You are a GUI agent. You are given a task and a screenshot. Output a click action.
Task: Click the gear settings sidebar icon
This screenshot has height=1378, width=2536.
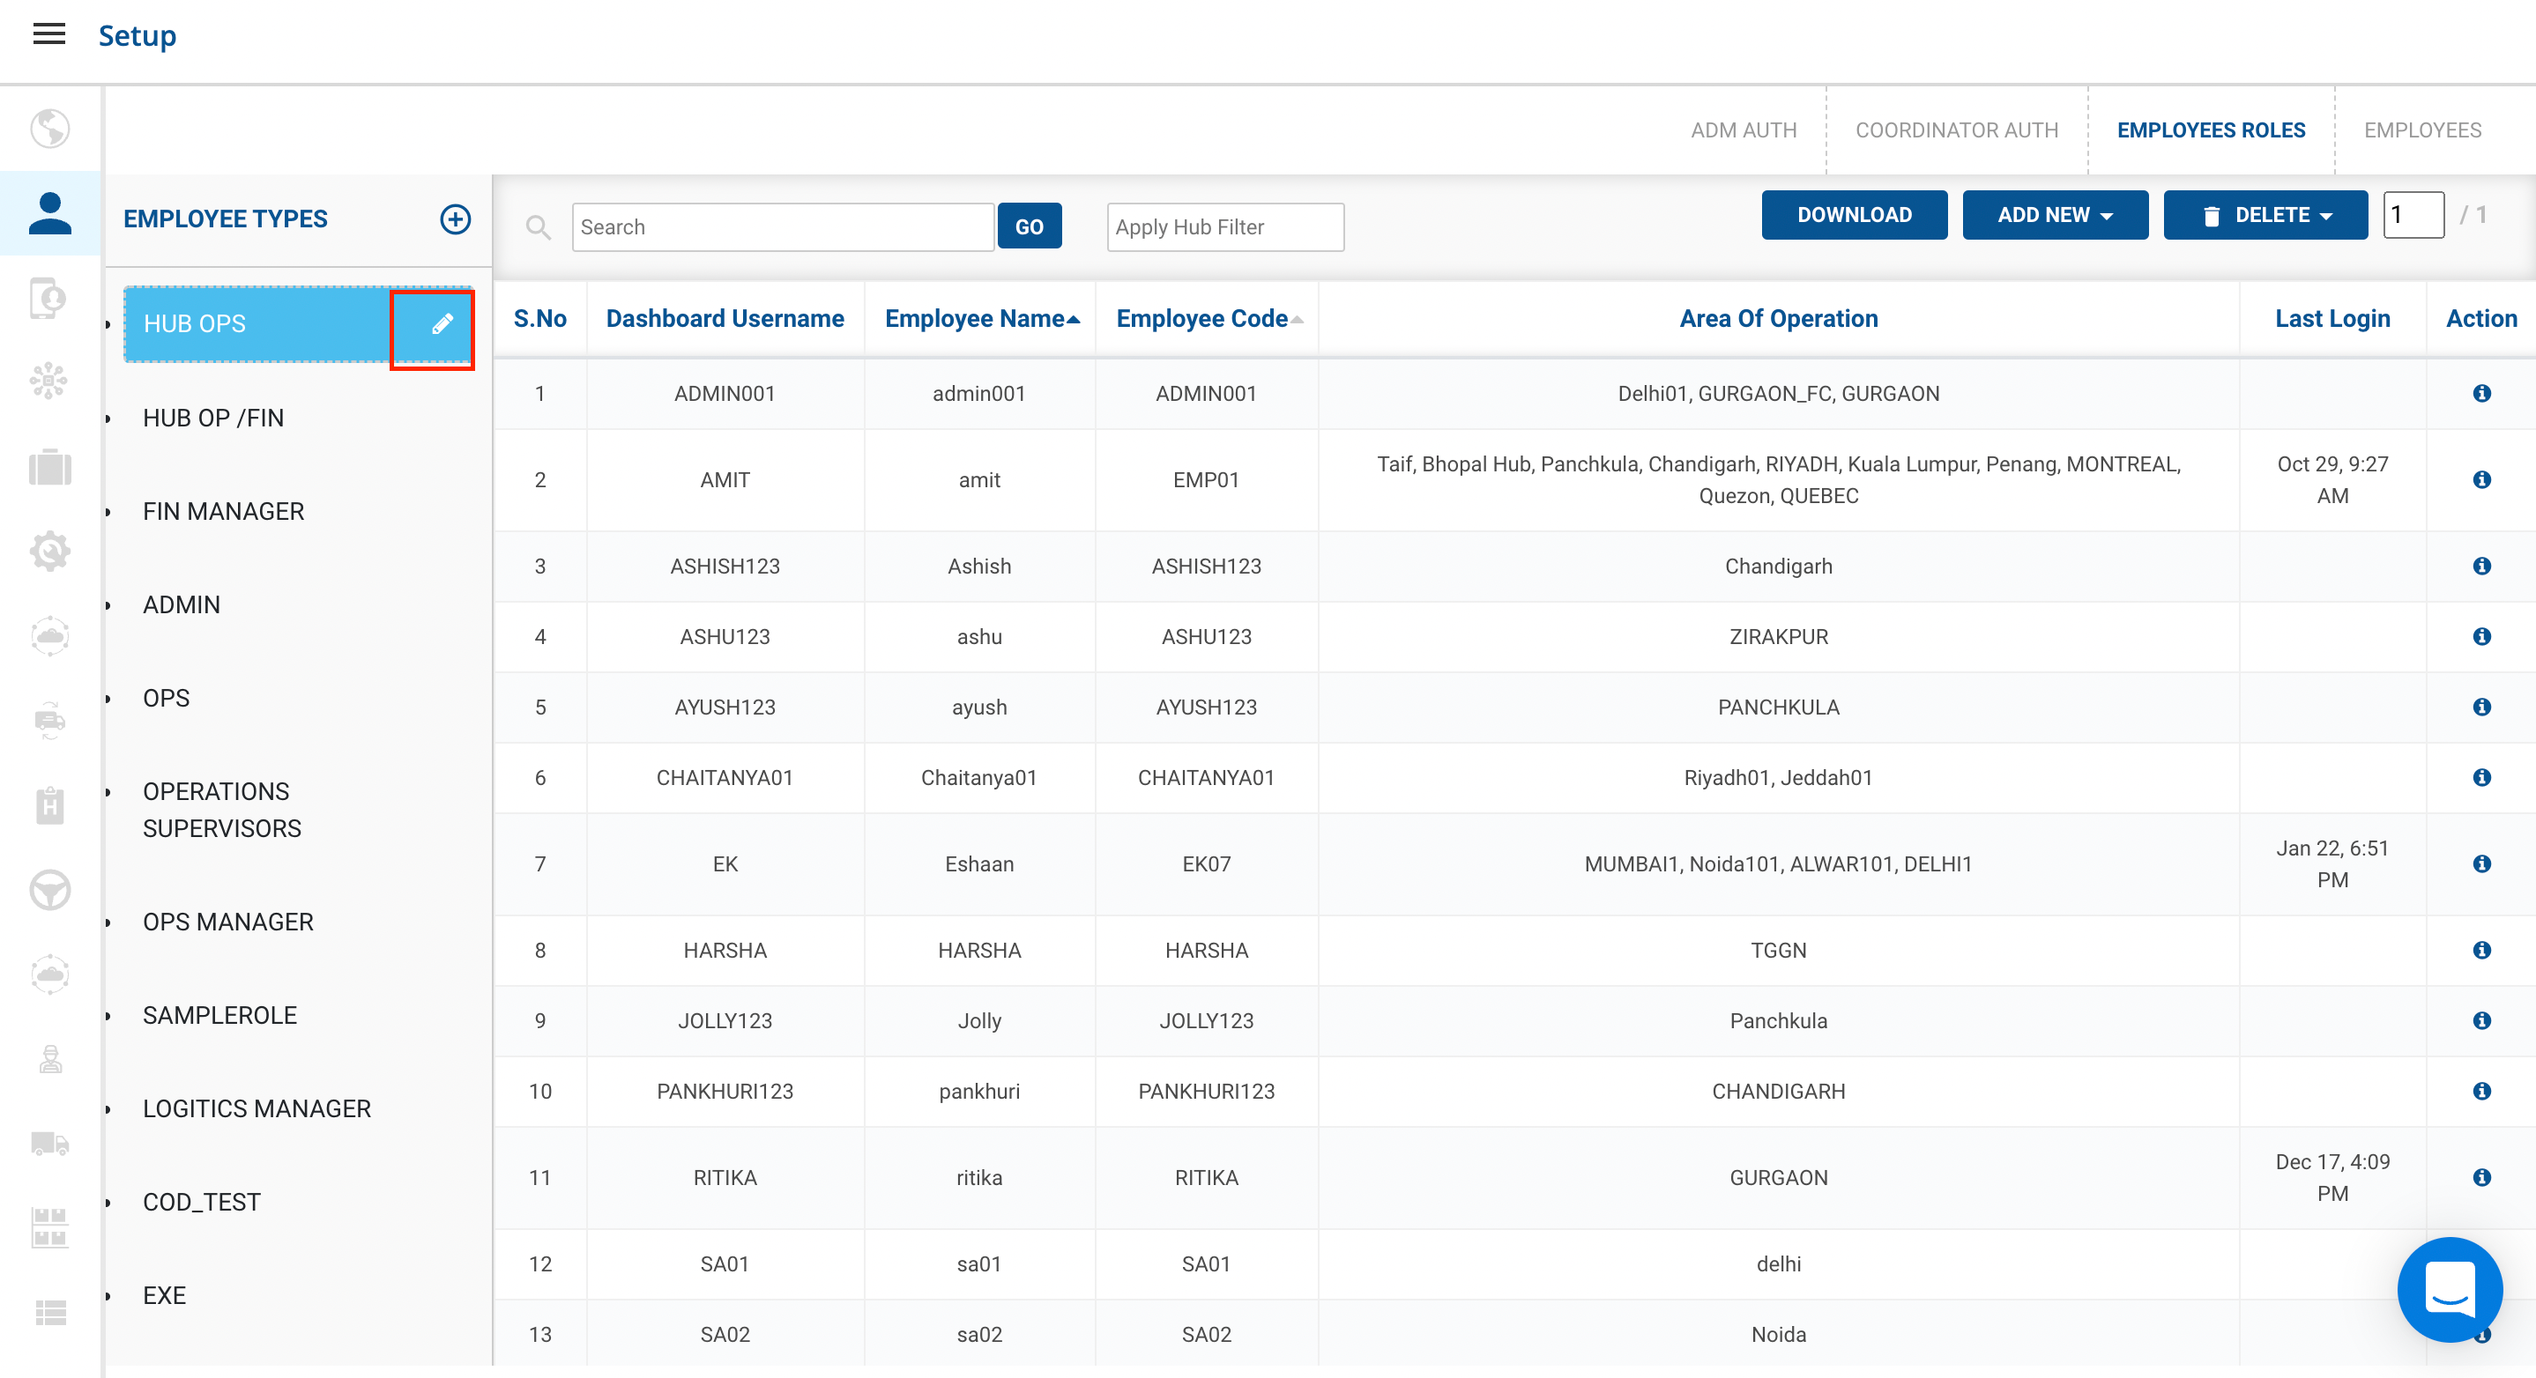(x=49, y=552)
